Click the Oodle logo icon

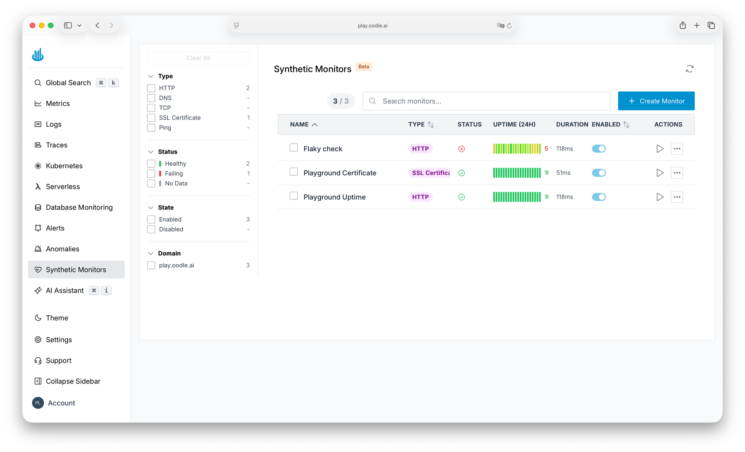point(38,55)
